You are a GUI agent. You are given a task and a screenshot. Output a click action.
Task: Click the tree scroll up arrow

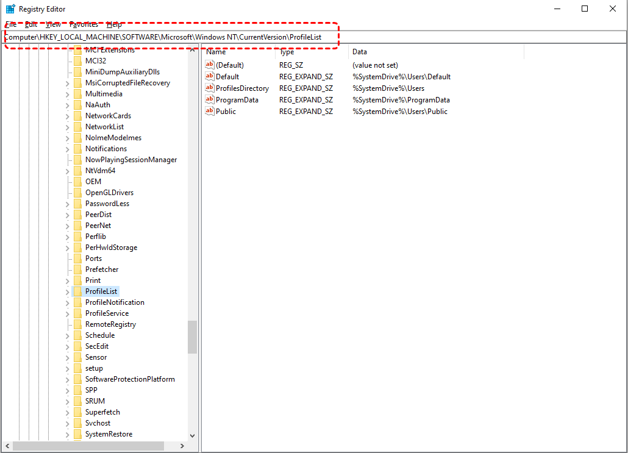192,50
